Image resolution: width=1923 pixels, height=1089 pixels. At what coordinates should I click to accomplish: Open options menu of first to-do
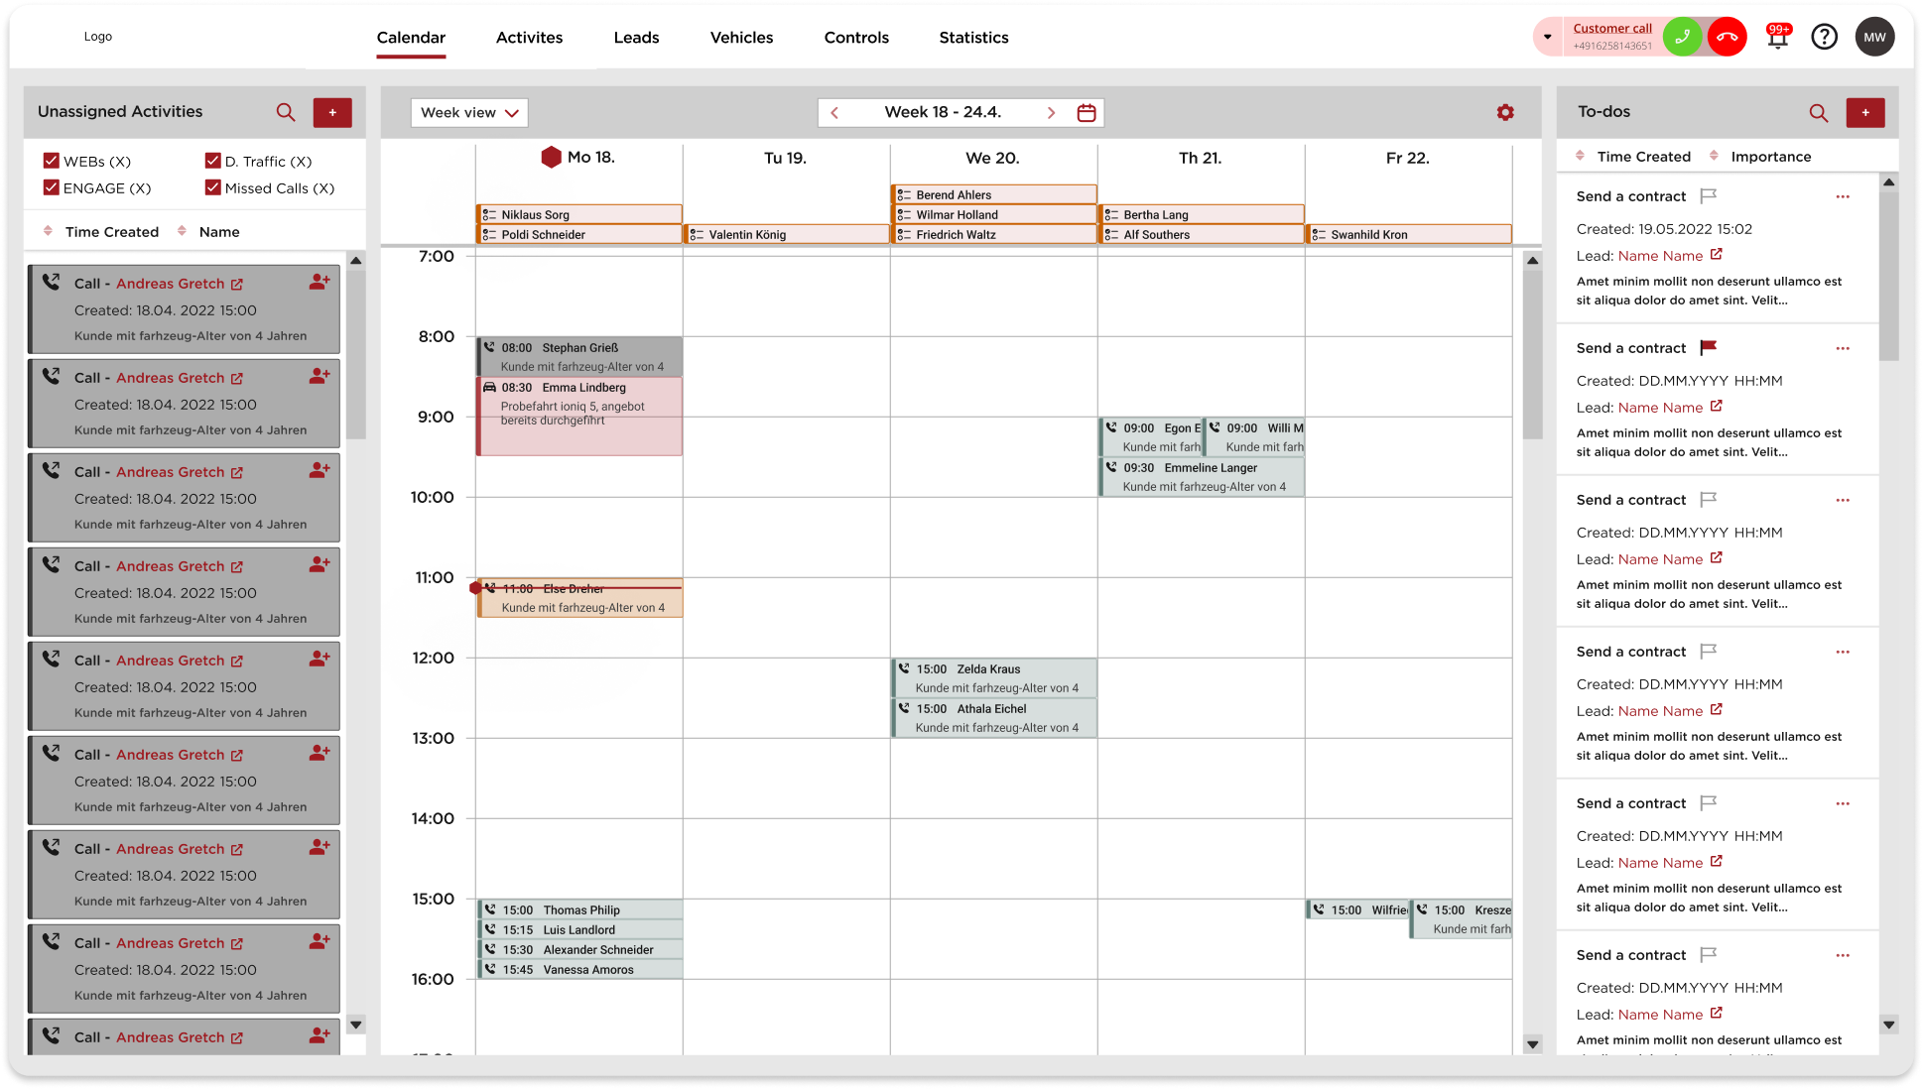pyautogui.click(x=1843, y=196)
